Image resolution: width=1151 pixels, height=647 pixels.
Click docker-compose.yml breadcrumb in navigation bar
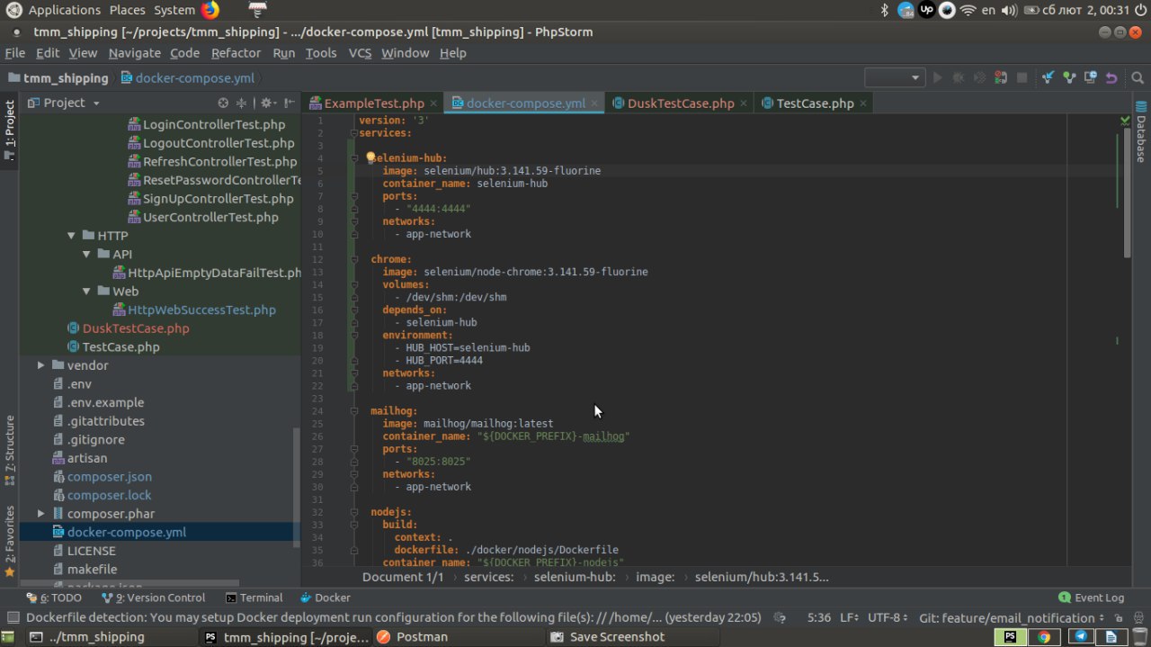point(187,78)
